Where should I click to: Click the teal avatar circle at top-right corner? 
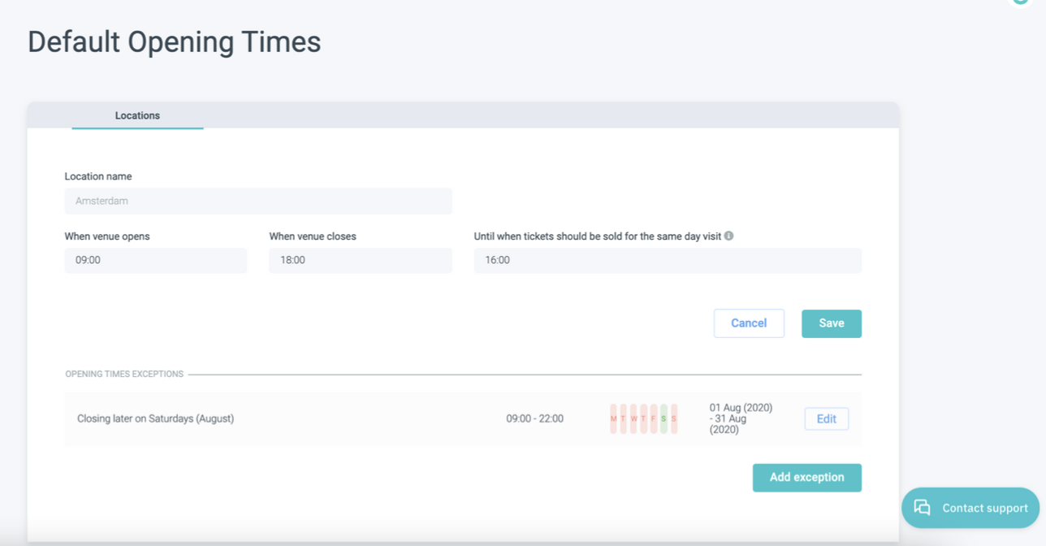(x=1020, y=2)
